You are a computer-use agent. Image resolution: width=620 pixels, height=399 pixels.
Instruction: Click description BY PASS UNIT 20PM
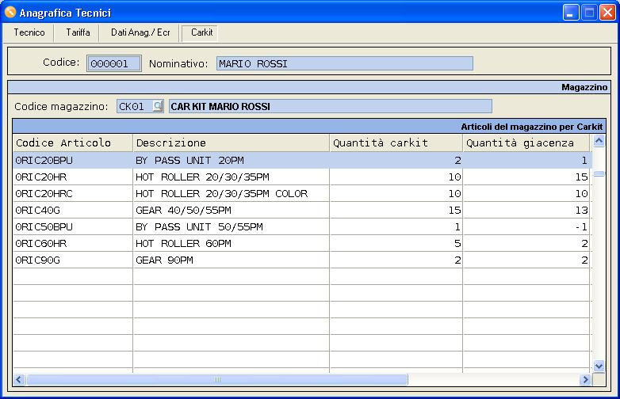pos(189,160)
